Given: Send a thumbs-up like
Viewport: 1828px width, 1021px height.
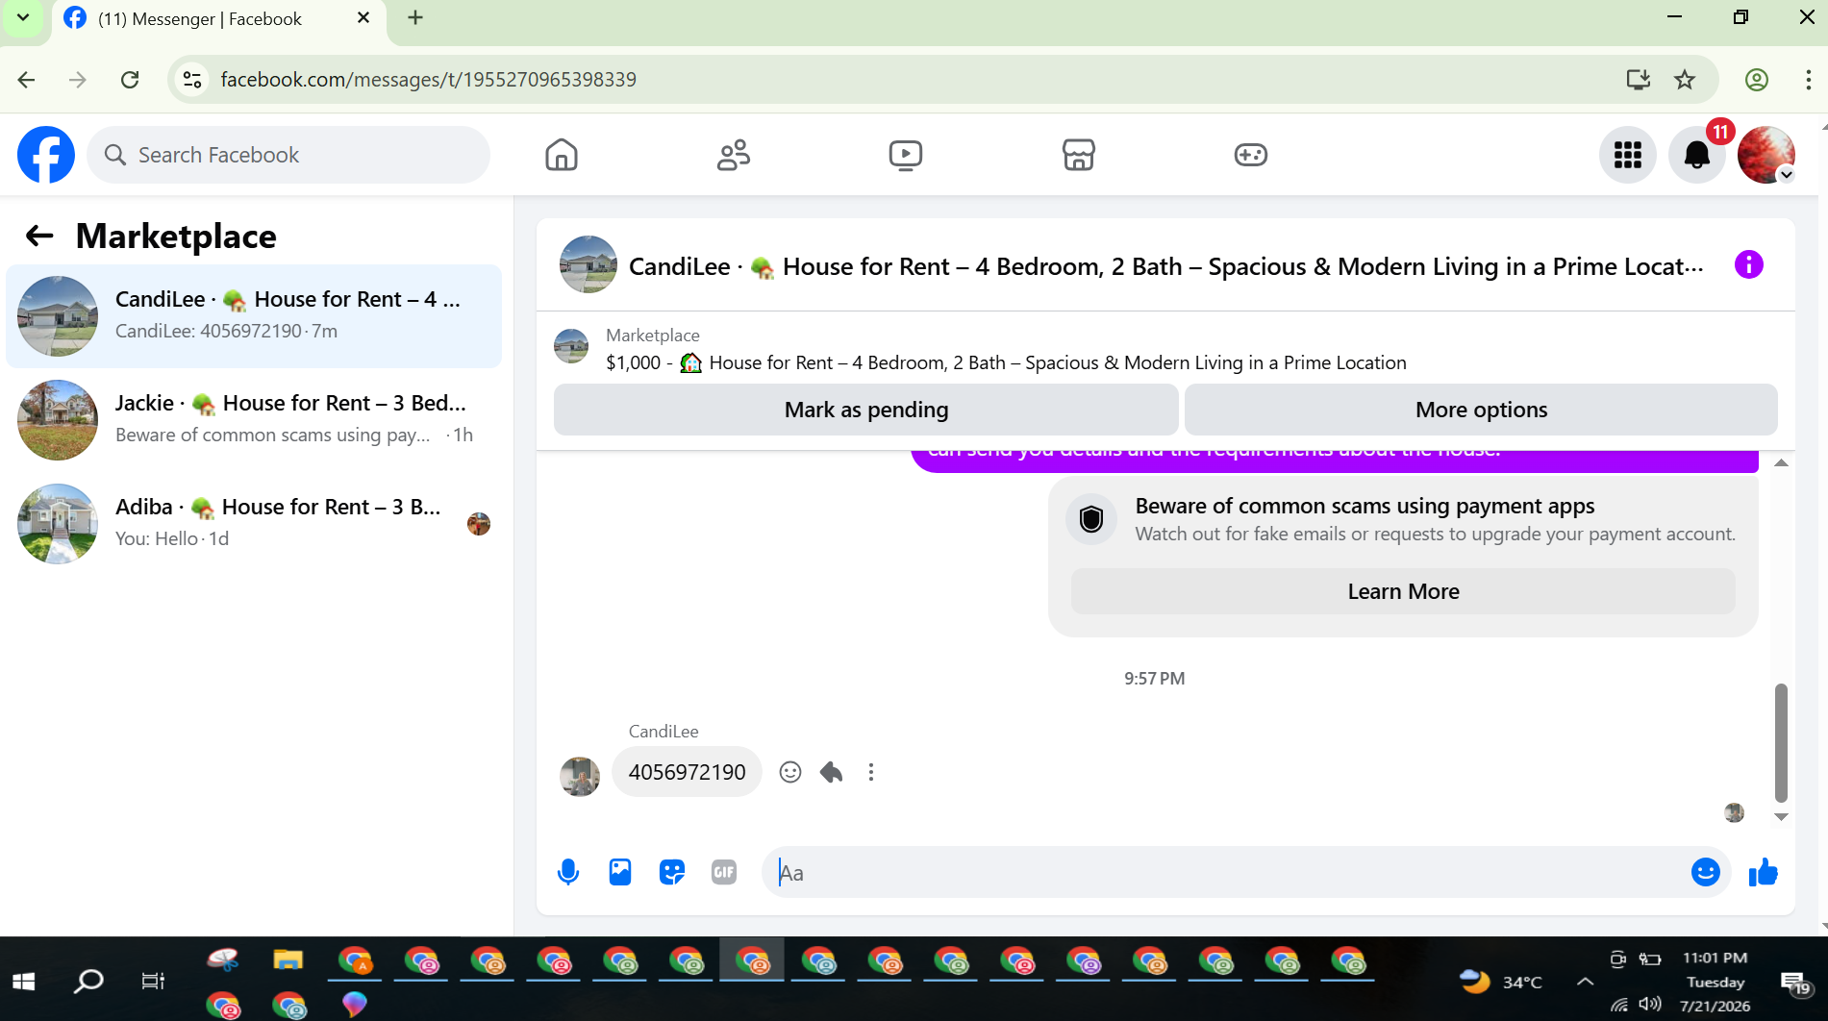Looking at the screenshot, I should point(1764,872).
